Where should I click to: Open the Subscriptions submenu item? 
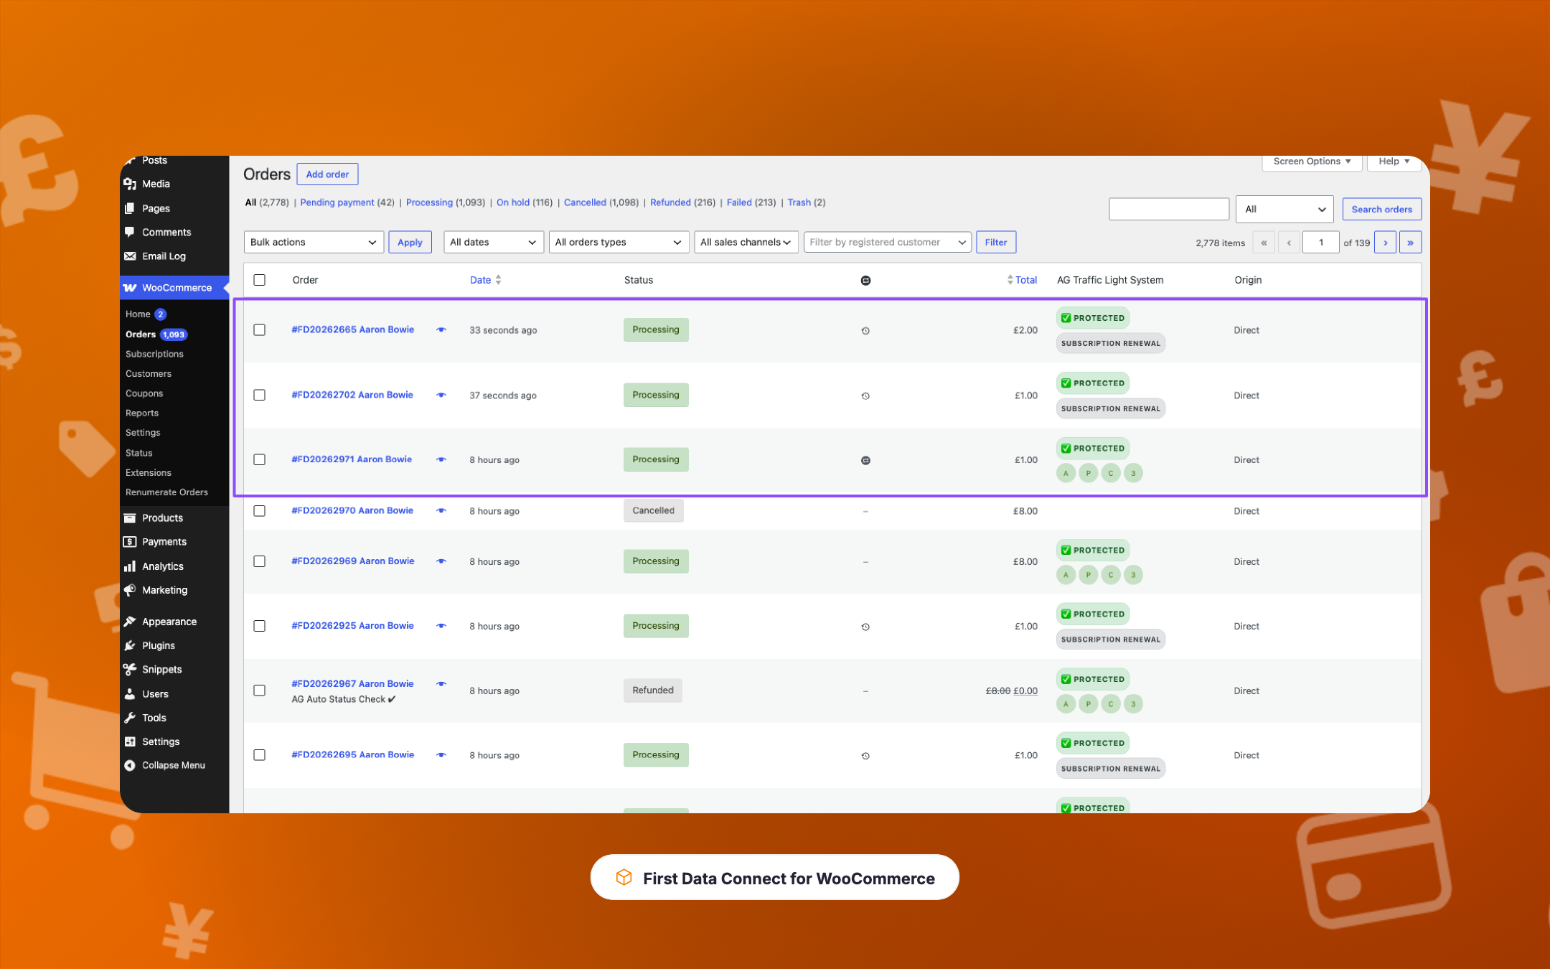(x=154, y=354)
